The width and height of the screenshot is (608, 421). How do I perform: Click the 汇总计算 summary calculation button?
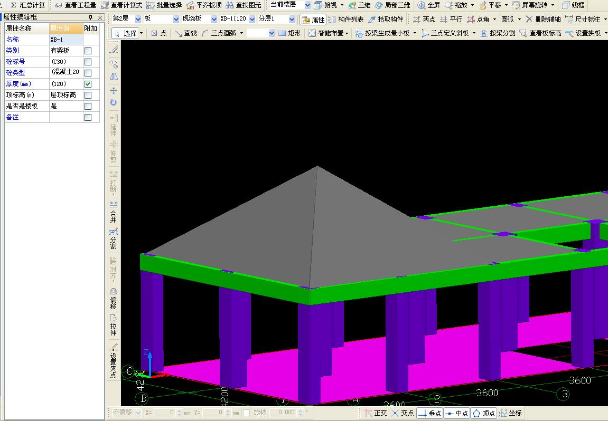pyautogui.click(x=27, y=5)
